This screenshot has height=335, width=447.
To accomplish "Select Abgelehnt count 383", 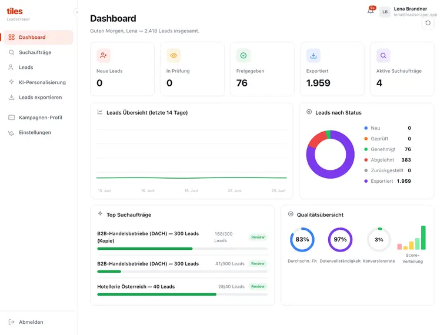I will pos(406,160).
